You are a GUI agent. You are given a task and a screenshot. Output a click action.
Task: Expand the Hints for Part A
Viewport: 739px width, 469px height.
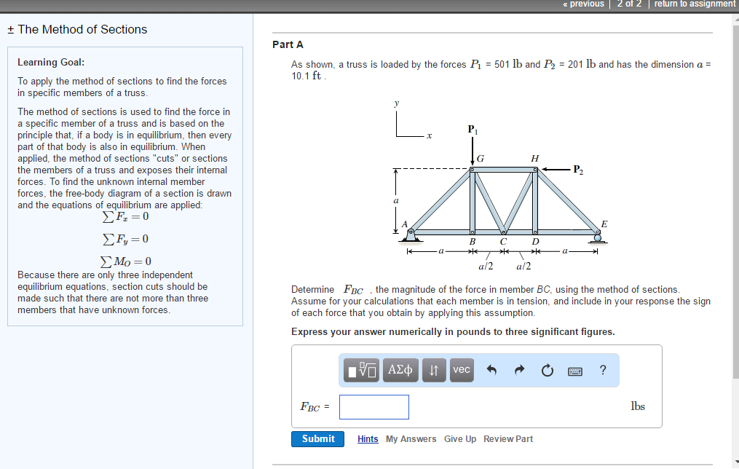tap(367, 438)
